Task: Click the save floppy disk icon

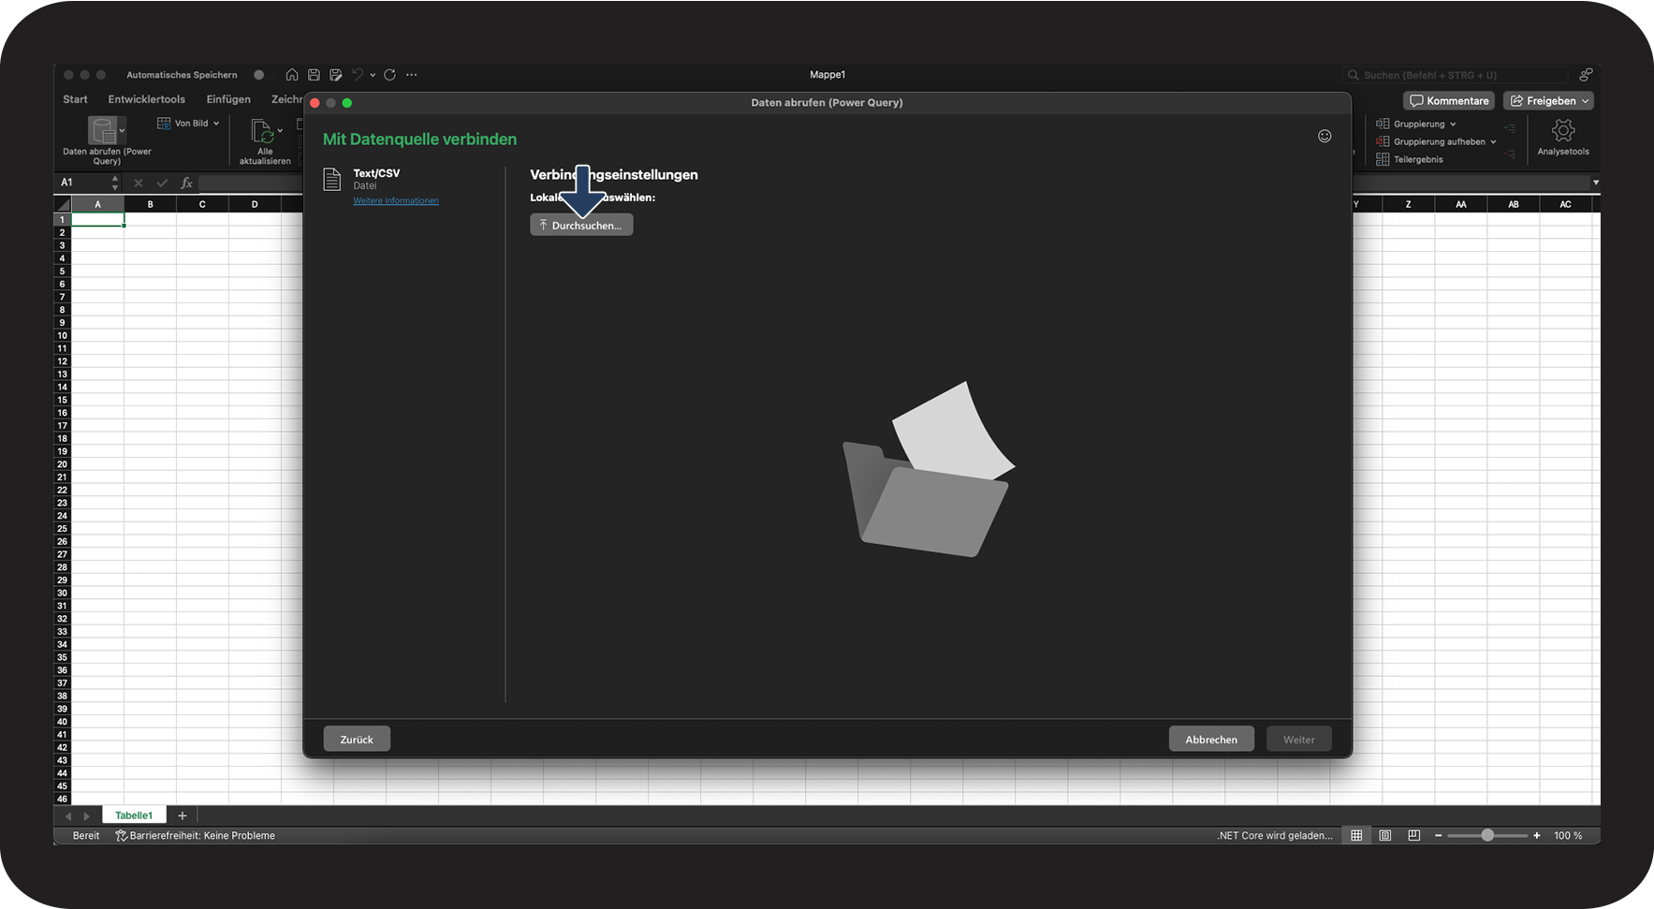Action: pos(314,75)
